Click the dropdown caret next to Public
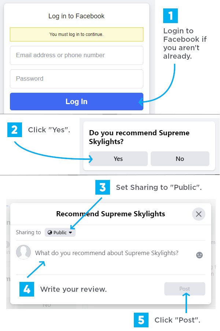 click(x=70, y=233)
